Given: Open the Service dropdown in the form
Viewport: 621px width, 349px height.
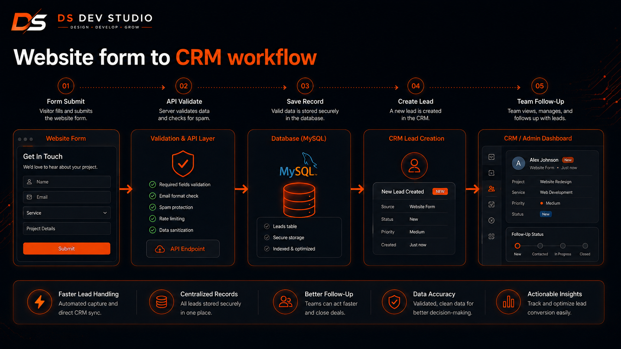Looking at the screenshot, I should 67,213.
